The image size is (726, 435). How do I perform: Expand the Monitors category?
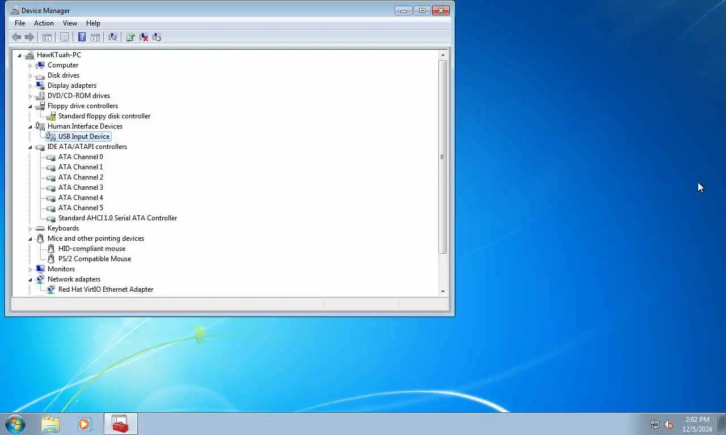click(31, 270)
